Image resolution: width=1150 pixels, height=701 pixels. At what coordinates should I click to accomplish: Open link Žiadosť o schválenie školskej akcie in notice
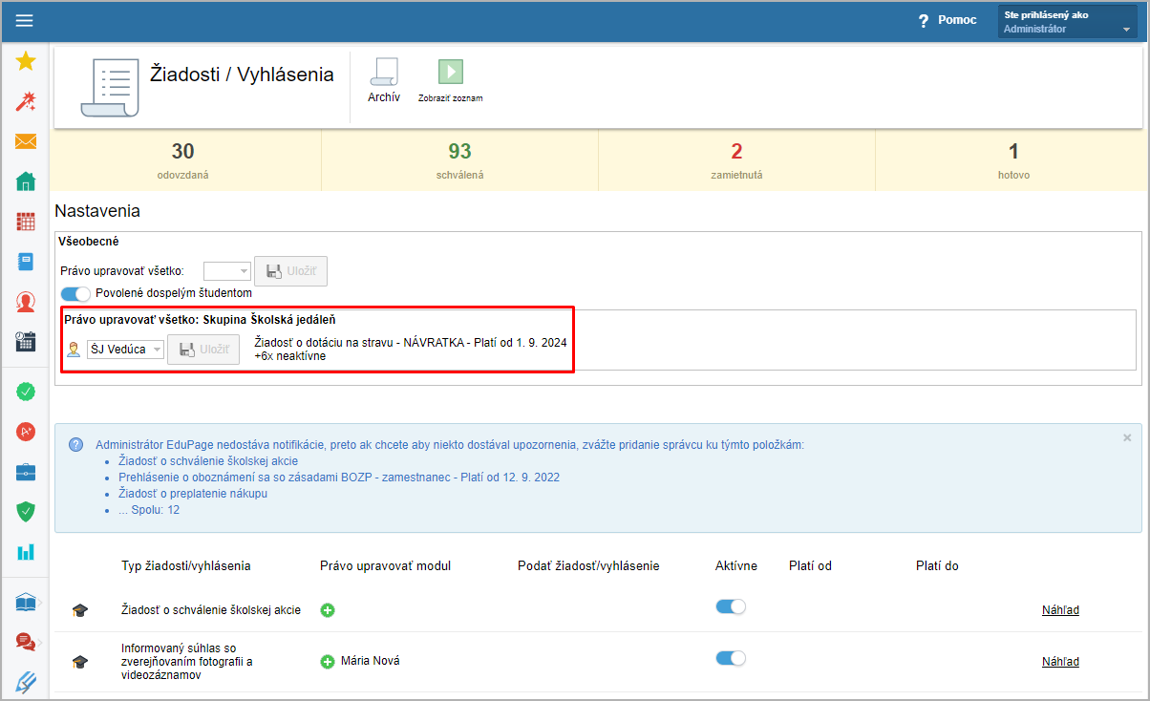pyautogui.click(x=209, y=461)
